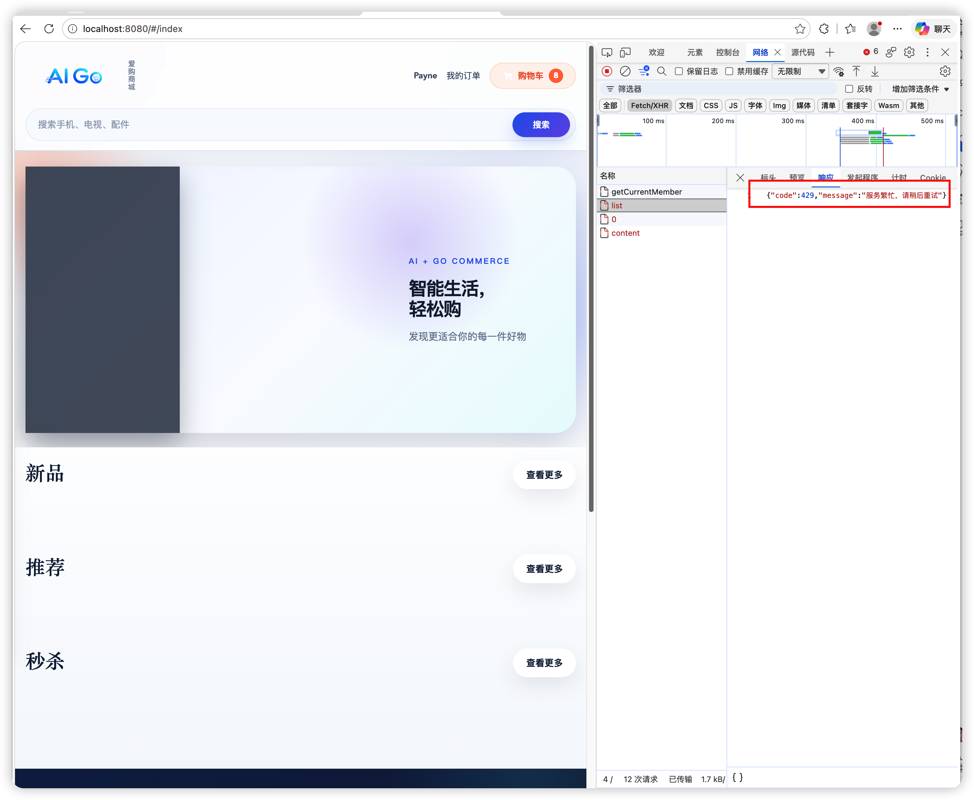
Task: Enable the 保留日志 checkbox
Action: tap(679, 72)
